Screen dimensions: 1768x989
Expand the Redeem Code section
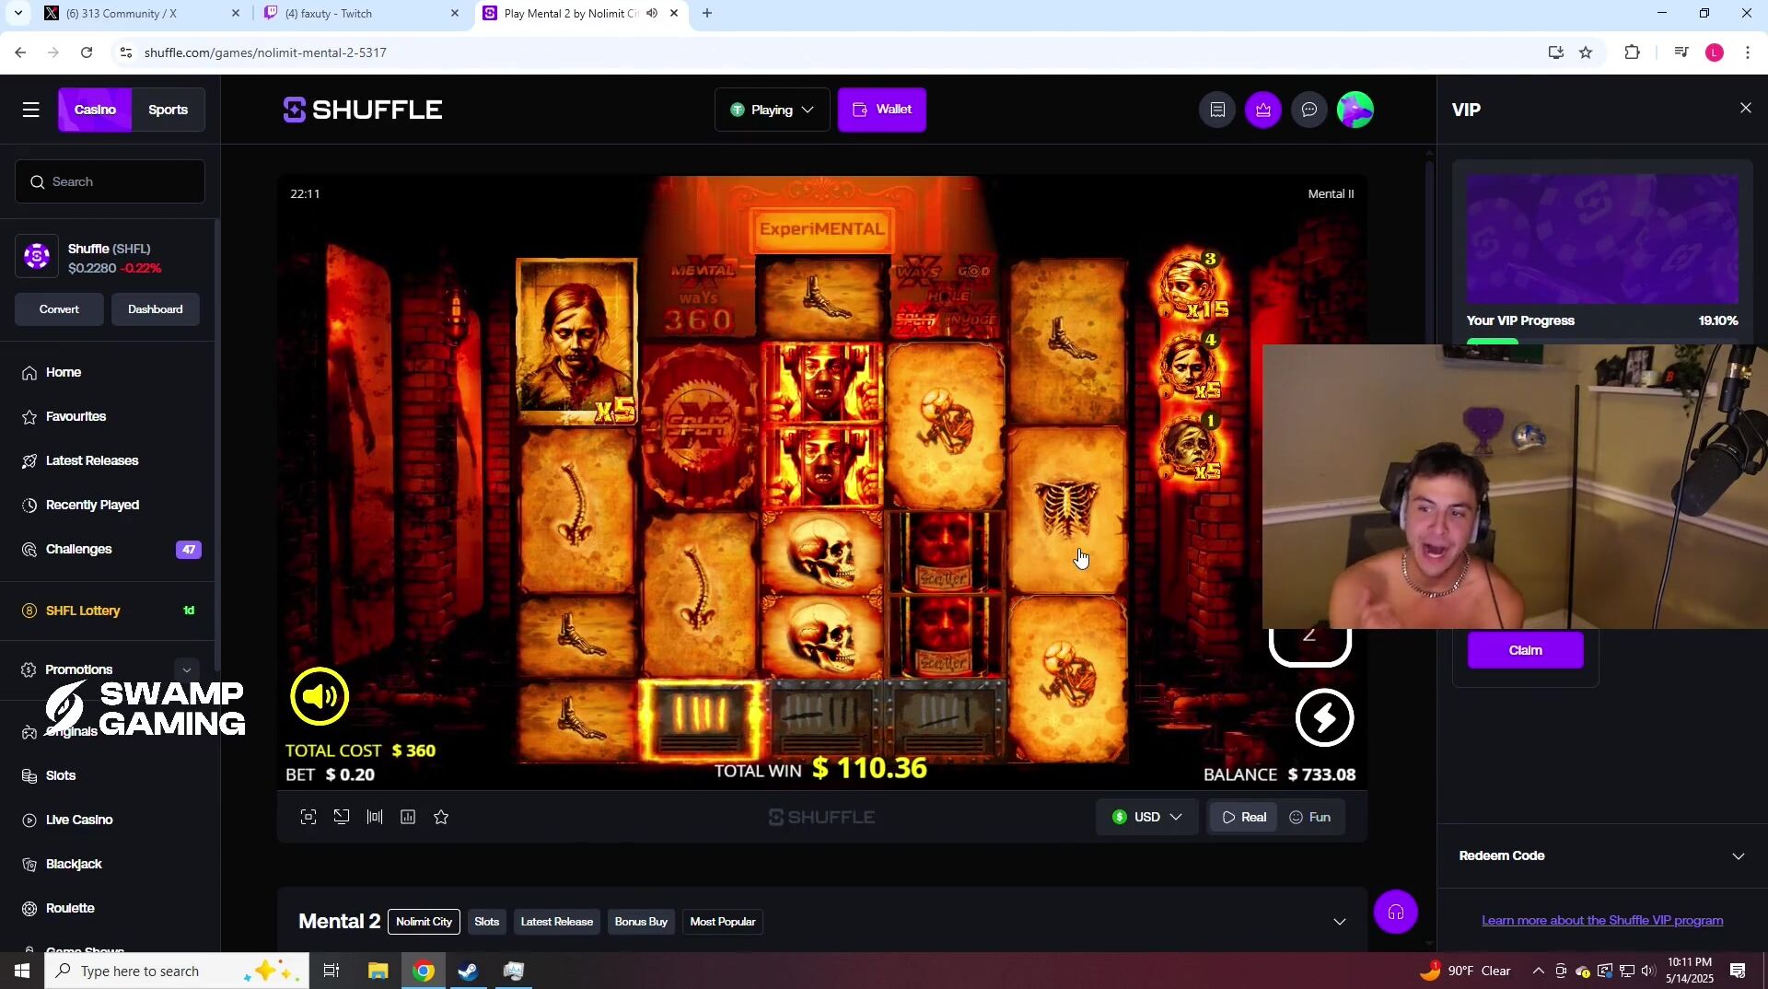[1602, 856]
